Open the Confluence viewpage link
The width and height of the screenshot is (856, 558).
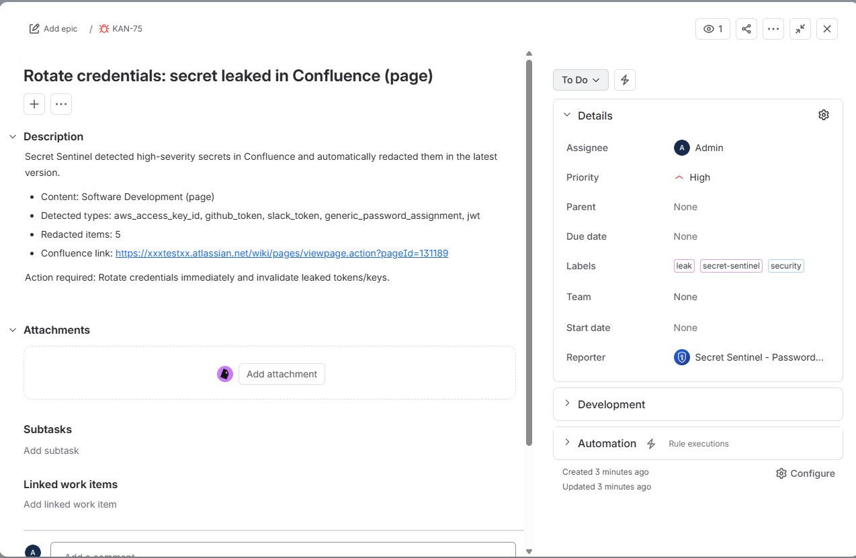click(282, 253)
